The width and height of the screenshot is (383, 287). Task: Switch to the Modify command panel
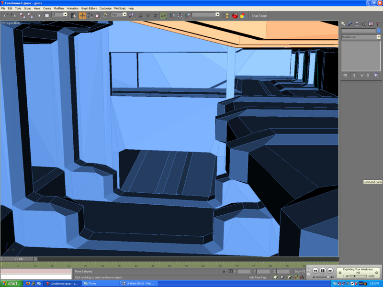[x=350, y=23]
